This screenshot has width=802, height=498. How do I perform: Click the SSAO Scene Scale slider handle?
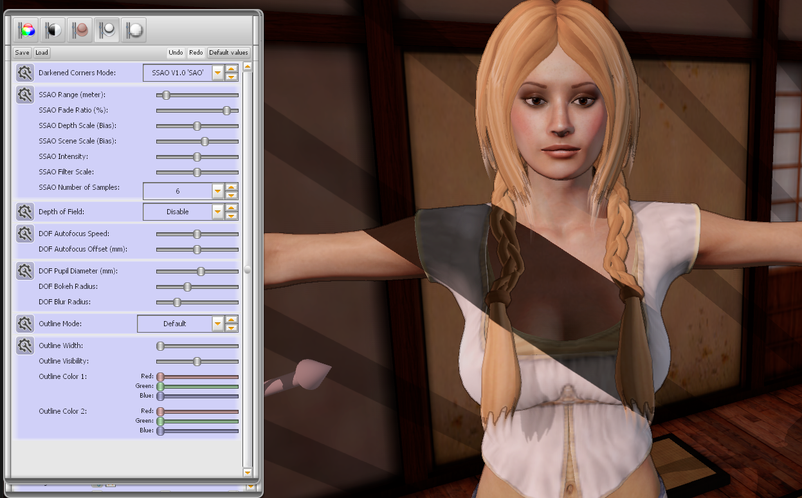click(x=205, y=142)
